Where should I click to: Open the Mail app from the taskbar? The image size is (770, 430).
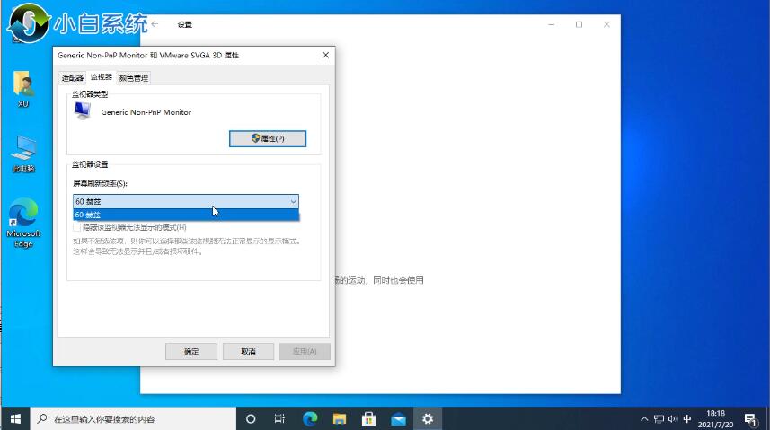398,418
